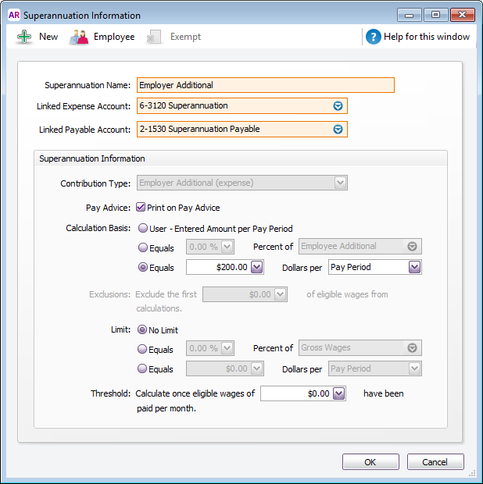Image resolution: width=483 pixels, height=484 pixels.
Task: Select User-Entered Amount per Pay Period option
Action: [x=142, y=229]
